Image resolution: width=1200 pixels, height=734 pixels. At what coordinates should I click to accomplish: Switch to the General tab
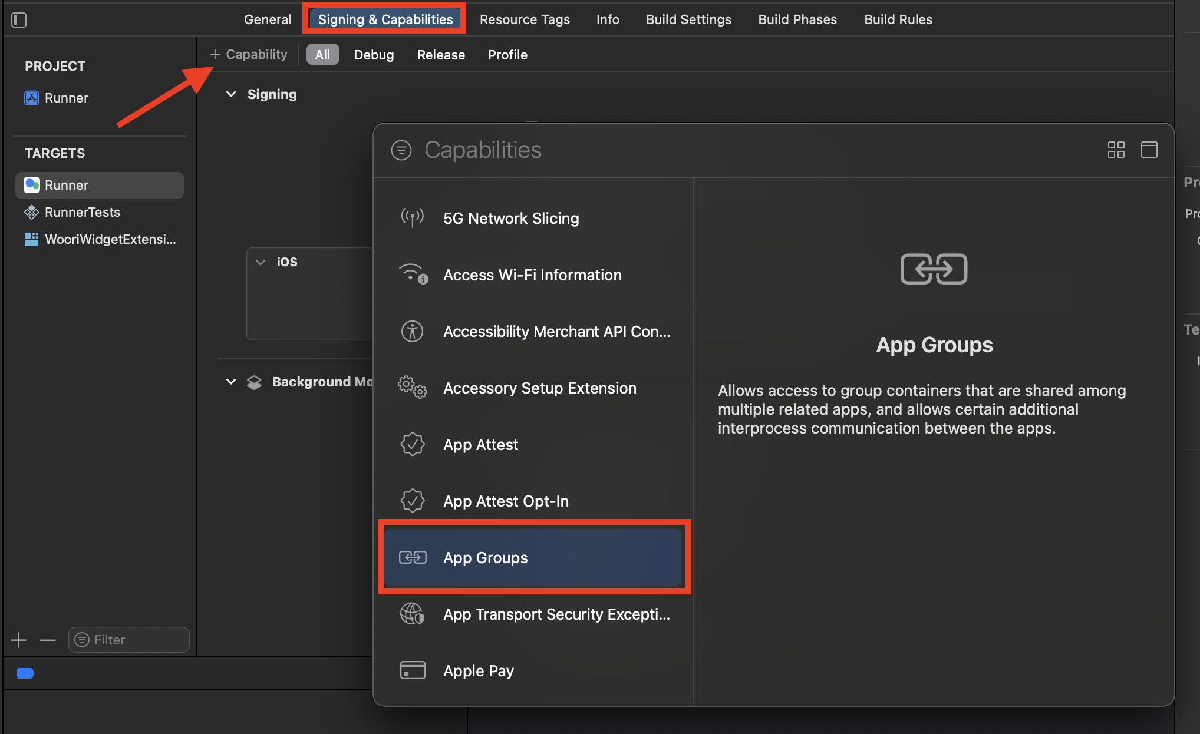pyautogui.click(x=268, y=19)
